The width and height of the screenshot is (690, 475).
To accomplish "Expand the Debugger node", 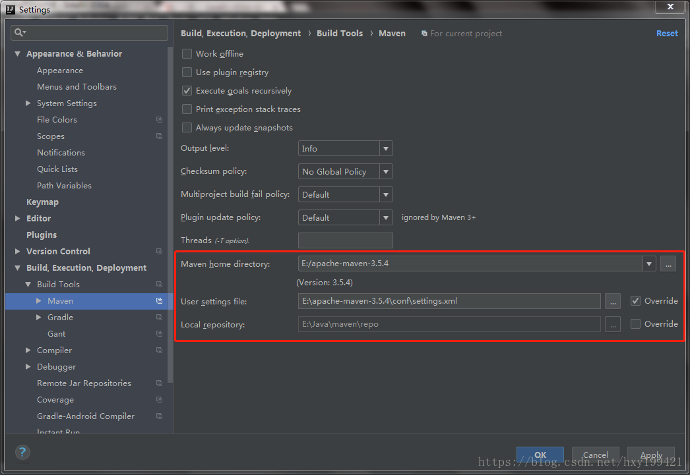I will 28,367.
